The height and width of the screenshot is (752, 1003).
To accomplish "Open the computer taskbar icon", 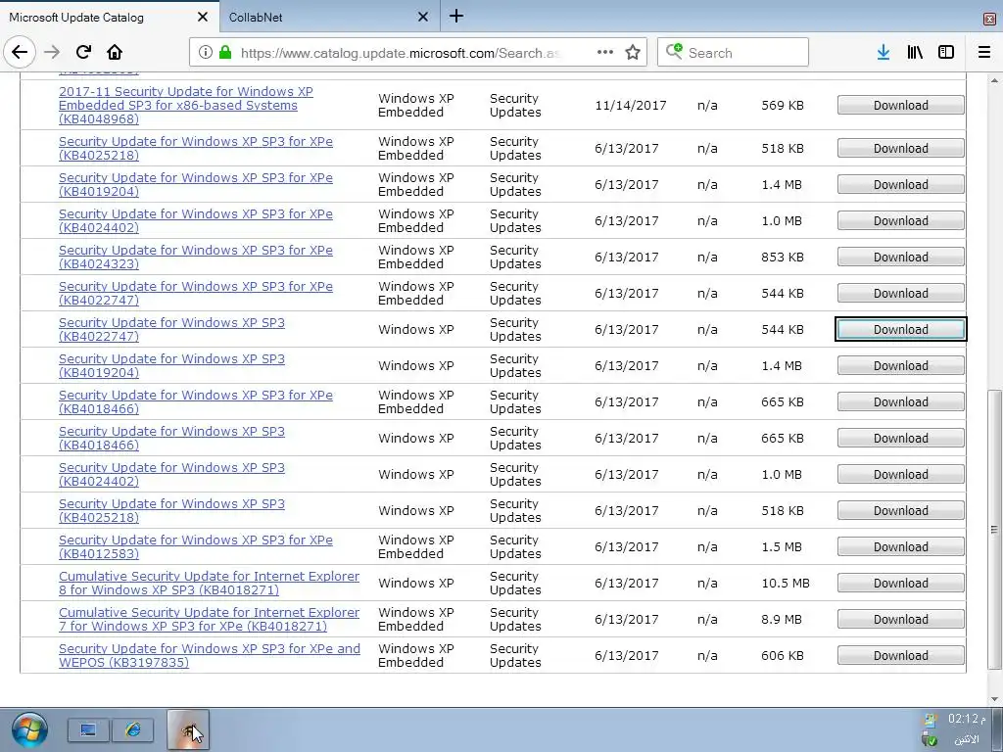I will (x=88, y=729).
